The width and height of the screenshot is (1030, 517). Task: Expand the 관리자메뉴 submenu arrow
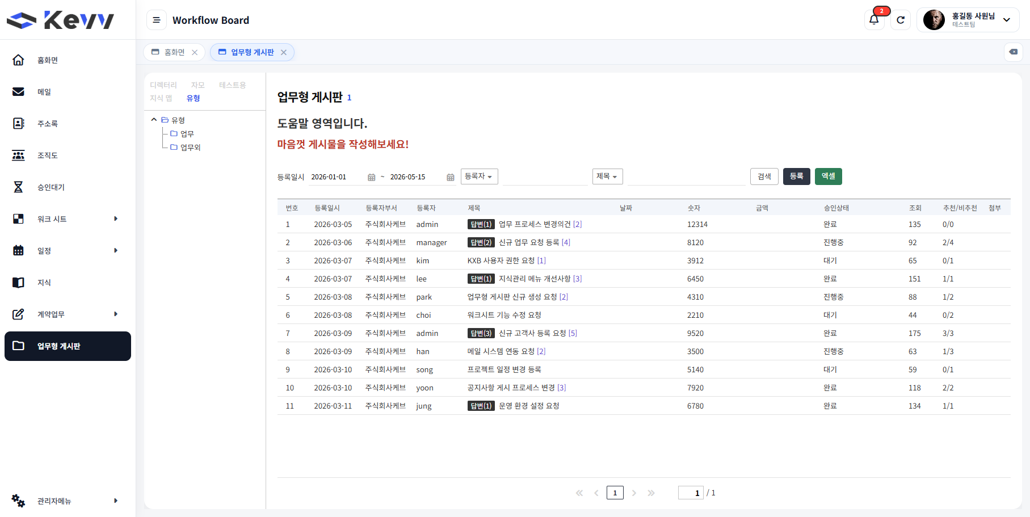(116, 501)
